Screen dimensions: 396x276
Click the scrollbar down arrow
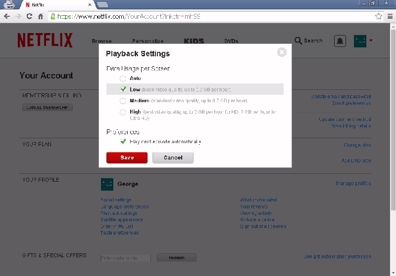click(393, 273)
